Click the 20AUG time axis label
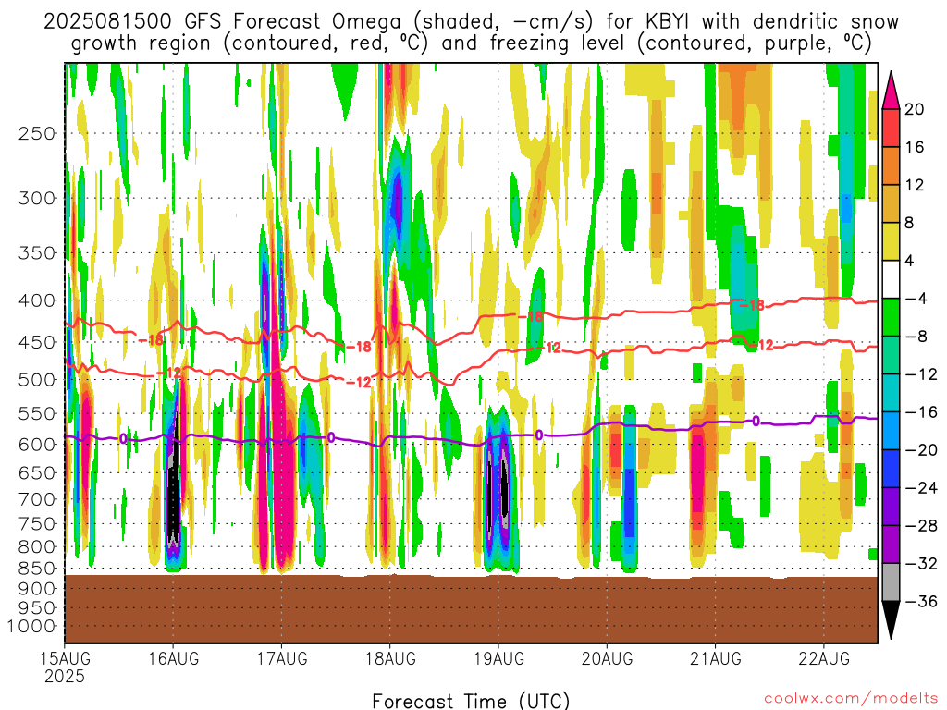 pyautogui.click(x=607, y=658)
